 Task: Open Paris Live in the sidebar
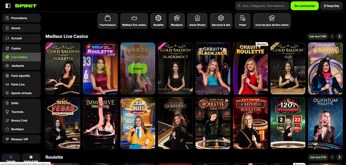pyautogui.click(x=21, y=85)
